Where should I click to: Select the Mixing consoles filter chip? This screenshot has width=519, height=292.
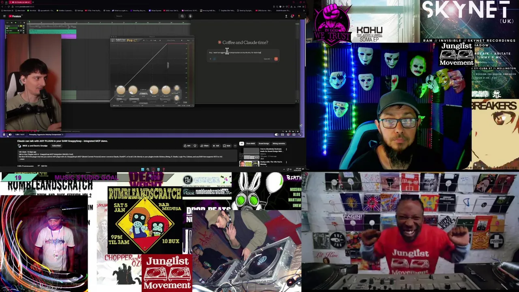[x=279, y=144]
